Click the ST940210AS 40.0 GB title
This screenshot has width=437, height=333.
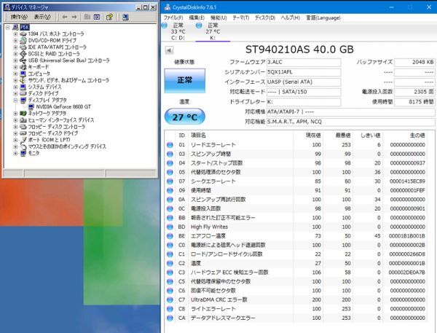(299, 50)
